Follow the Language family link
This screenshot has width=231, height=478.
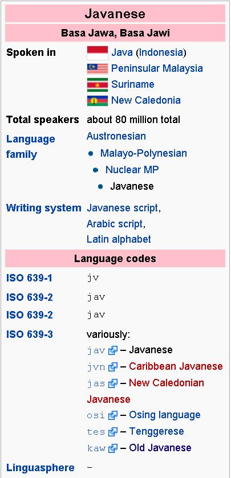coord(31,146)
